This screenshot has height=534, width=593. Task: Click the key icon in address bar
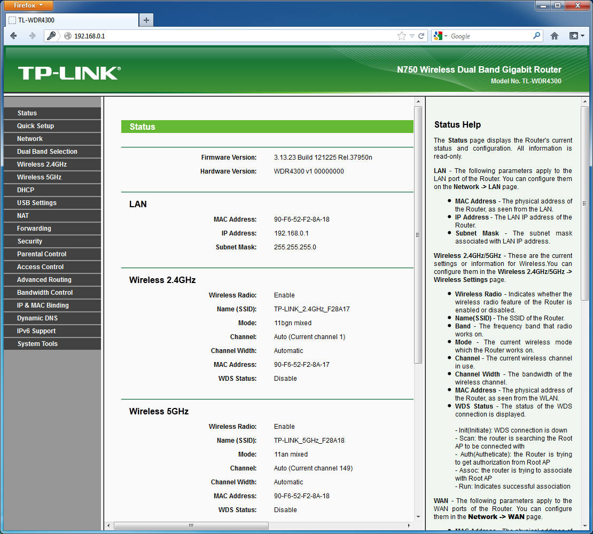pyautogui.click(x=51, y=36)
